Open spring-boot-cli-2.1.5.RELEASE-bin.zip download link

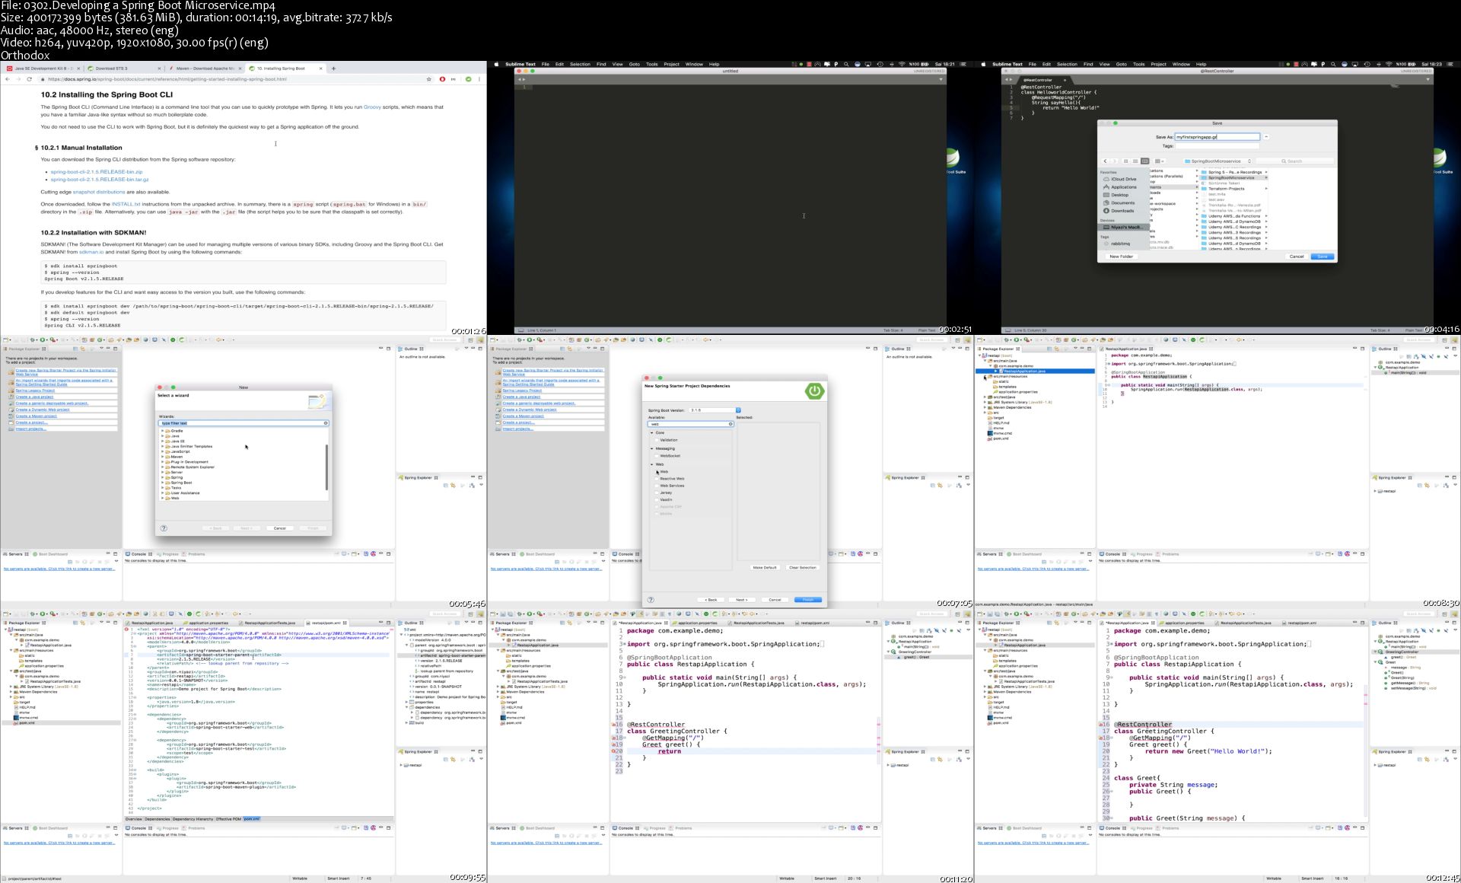tap(97, 172)
